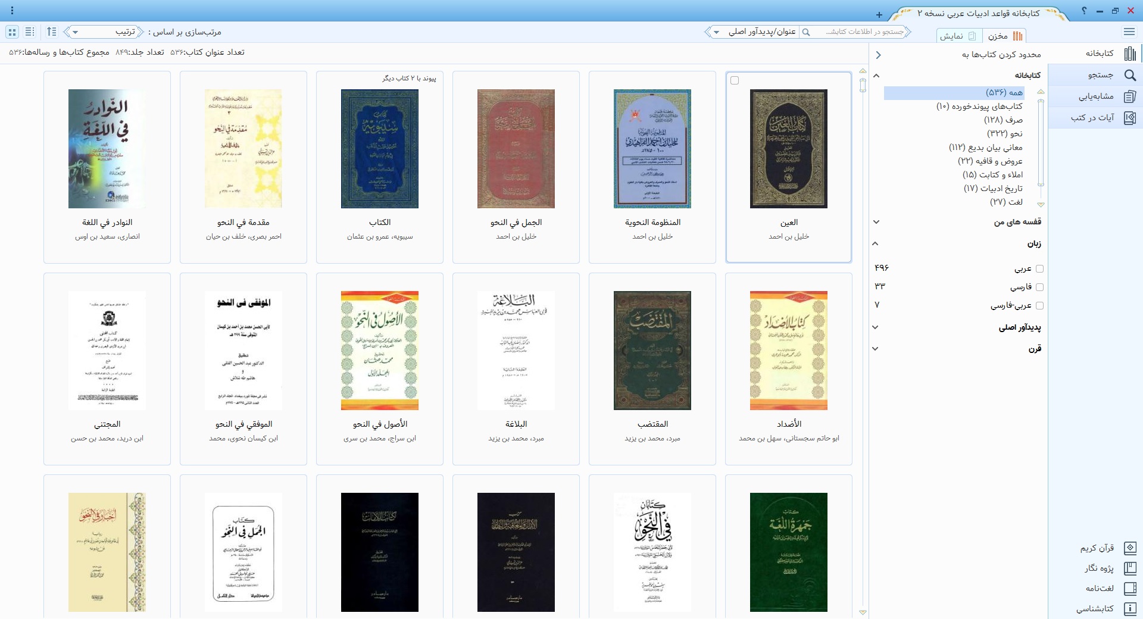Switch to list view icon
This screenshot has height=619, width=1143.
point(30,32)
